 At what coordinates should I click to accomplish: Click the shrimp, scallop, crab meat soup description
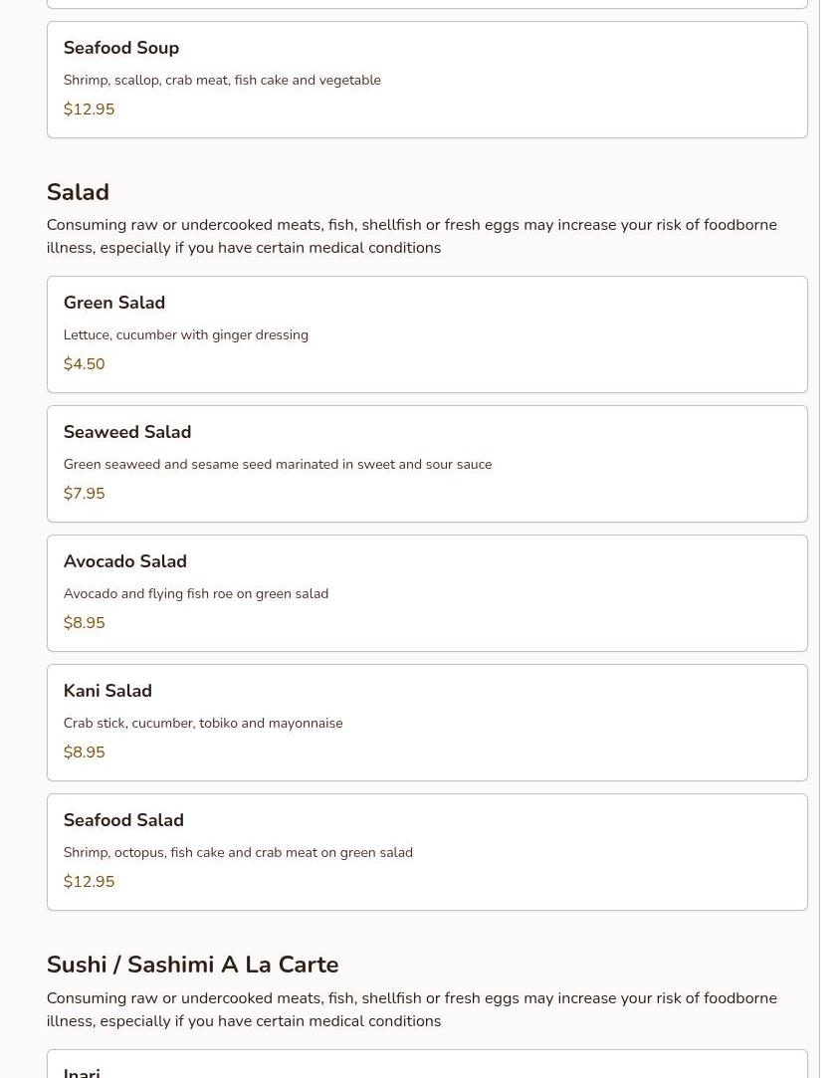[222, 81]
